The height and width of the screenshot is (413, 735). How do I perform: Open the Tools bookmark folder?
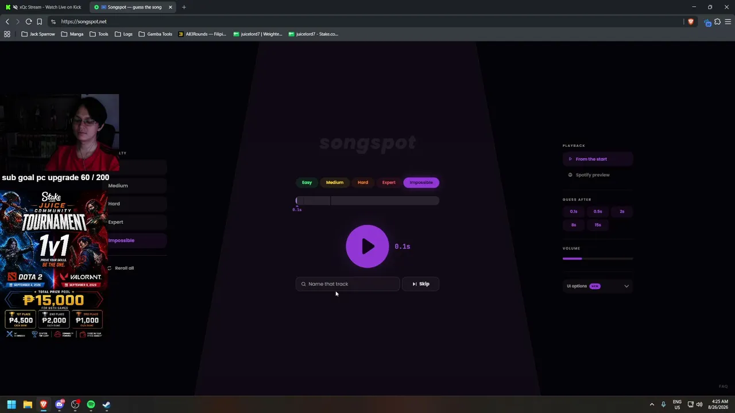(x=99, y=34)
